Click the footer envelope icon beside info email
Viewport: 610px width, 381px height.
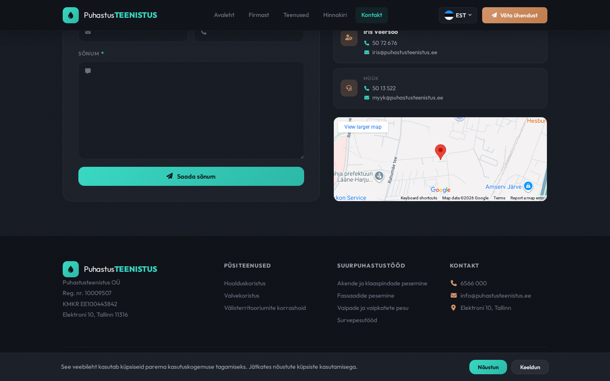click(x=454, y=295)
